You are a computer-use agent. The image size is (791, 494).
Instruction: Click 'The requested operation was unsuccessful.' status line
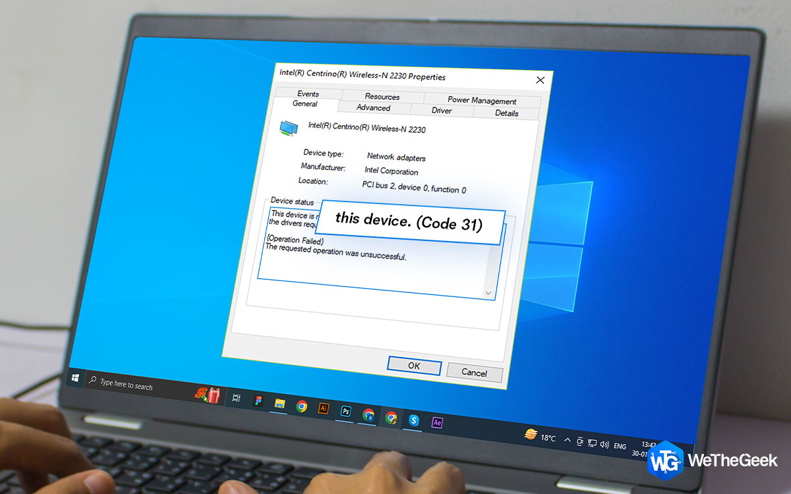click(336, 252)
